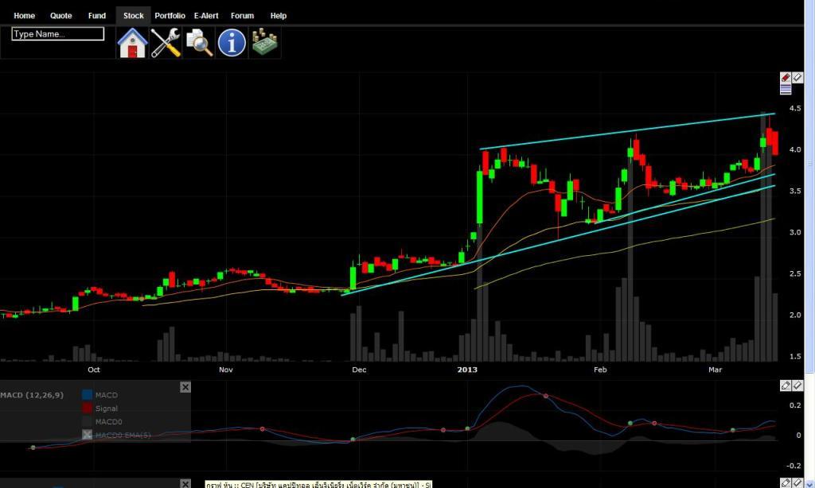Close the legend of the bottom indicator panel
Image resolution: width=815 pixels, height=488 pixels.
click(185, 484)
